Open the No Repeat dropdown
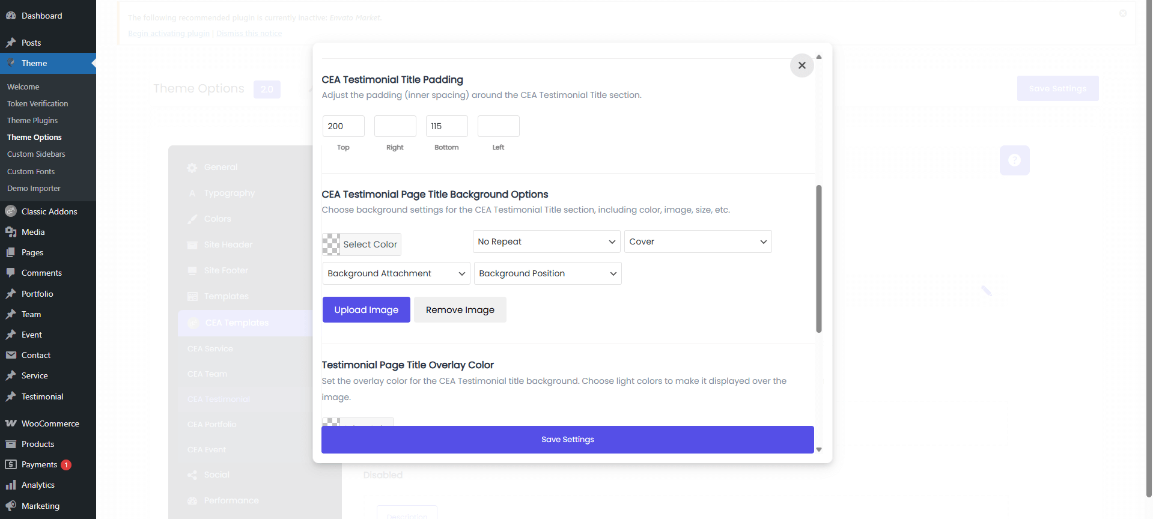 [546, 241]
